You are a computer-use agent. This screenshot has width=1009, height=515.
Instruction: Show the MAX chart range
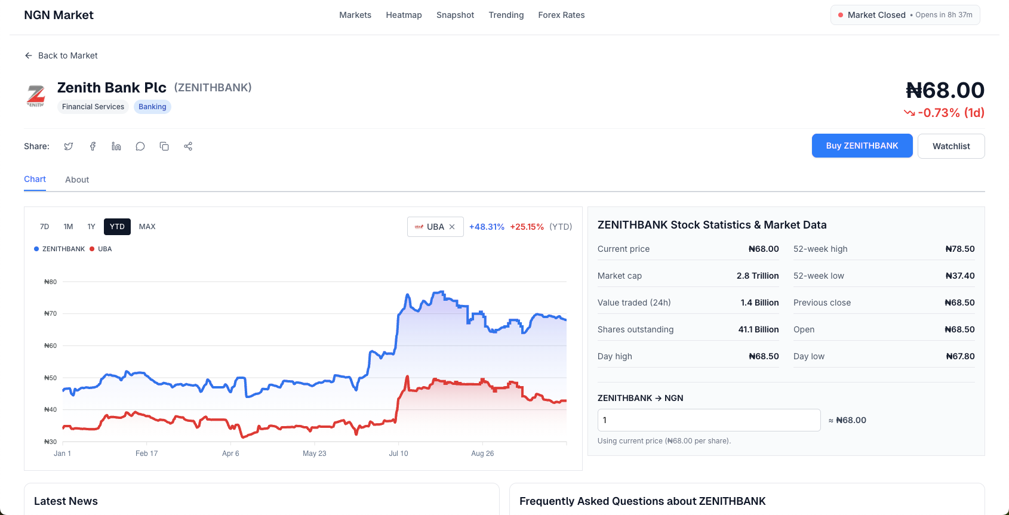pos(147,227)
